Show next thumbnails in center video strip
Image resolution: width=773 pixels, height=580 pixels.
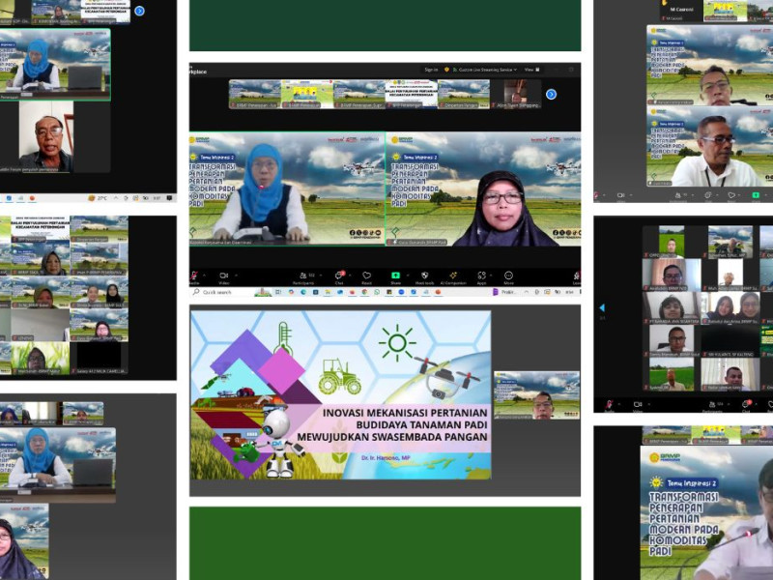pyautogui.click(x=551, y=94)
